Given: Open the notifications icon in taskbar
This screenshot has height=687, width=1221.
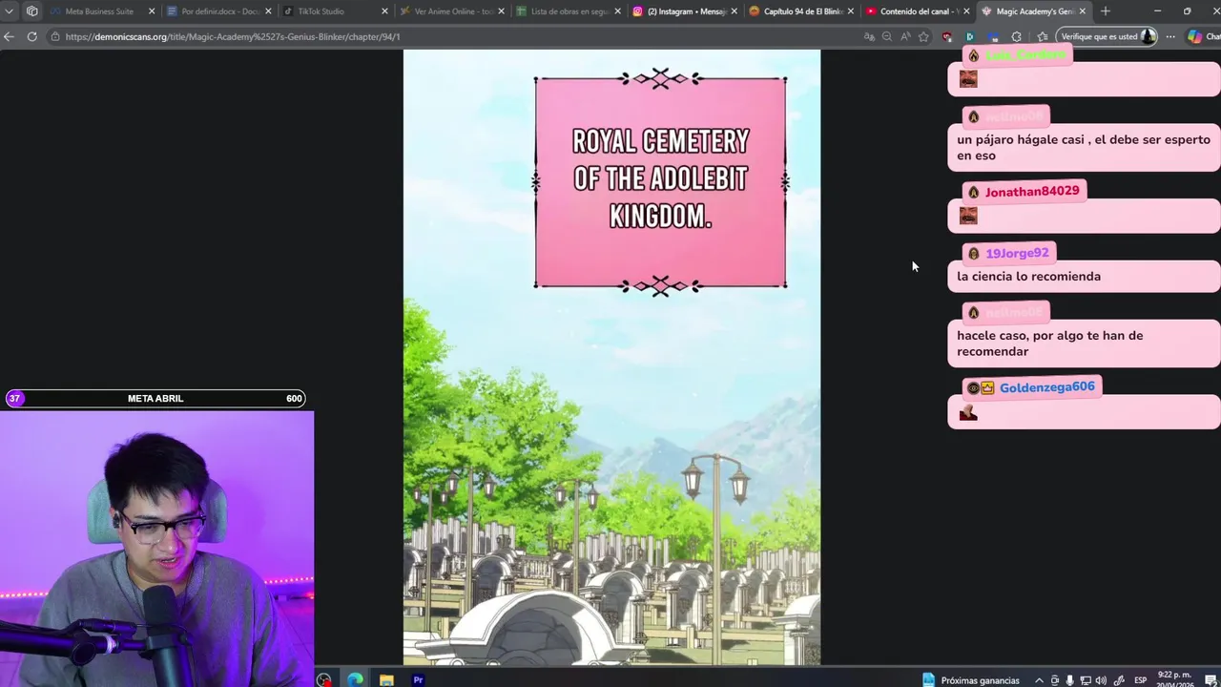Looking at the screenshot, I should click(x=1210, y=679).
